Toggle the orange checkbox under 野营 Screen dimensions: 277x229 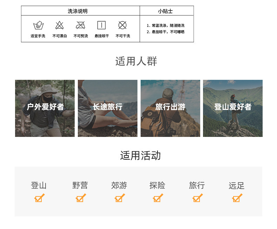81,198
